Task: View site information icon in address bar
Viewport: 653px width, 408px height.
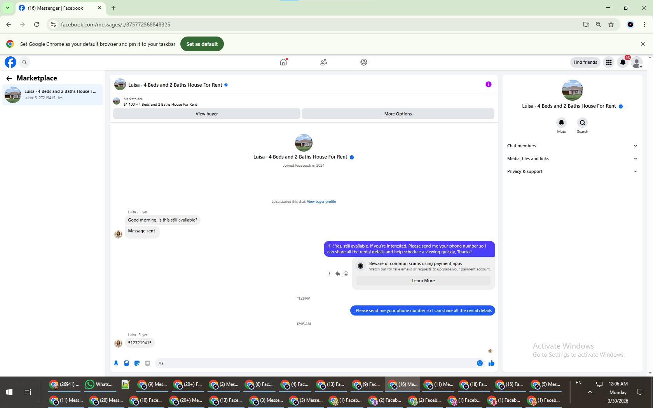Action: 53,24
